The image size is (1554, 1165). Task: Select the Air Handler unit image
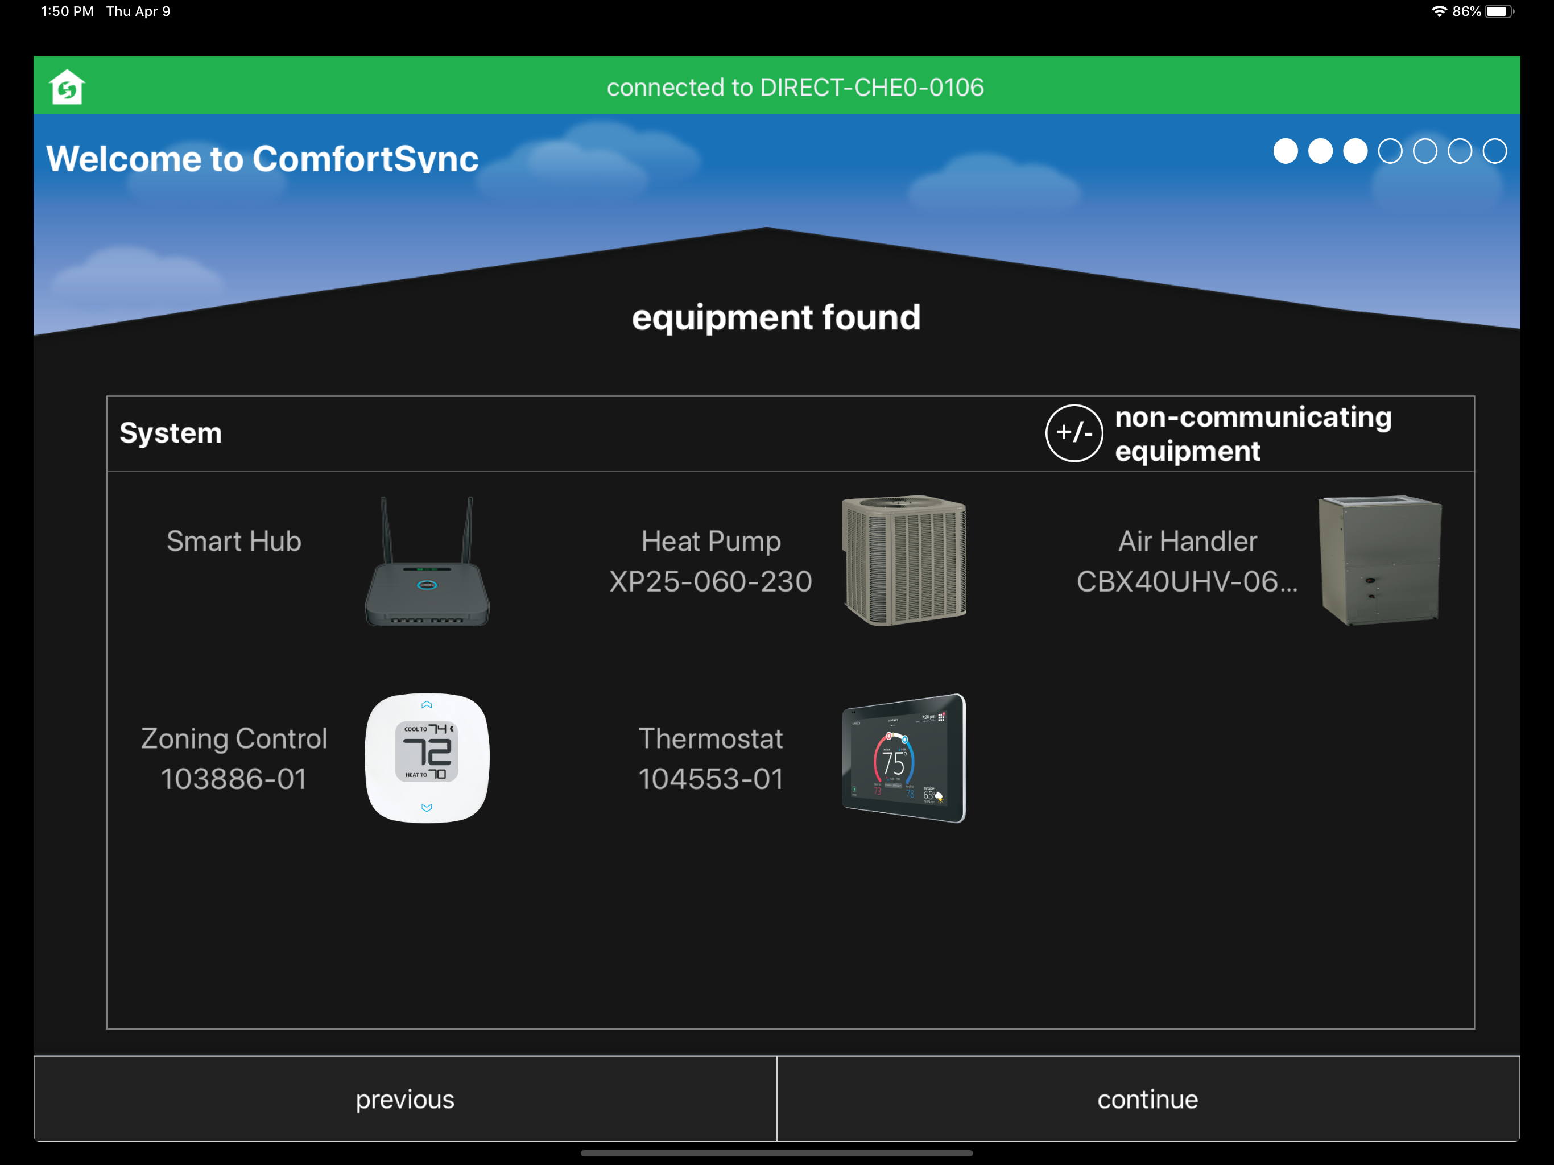[x=1380, y=561]
